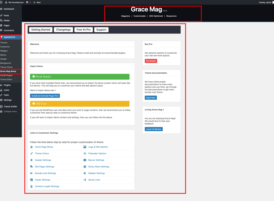
Task: Open the Free Vs Pro tab
Action: (x=83, y=30)
